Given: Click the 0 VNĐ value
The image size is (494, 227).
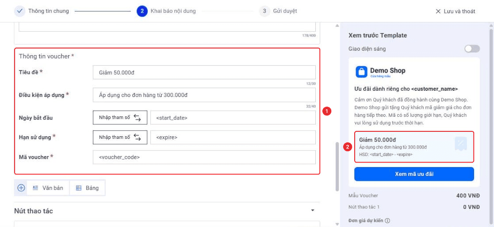Looking at the screenshot, I should tap(471, 207).
